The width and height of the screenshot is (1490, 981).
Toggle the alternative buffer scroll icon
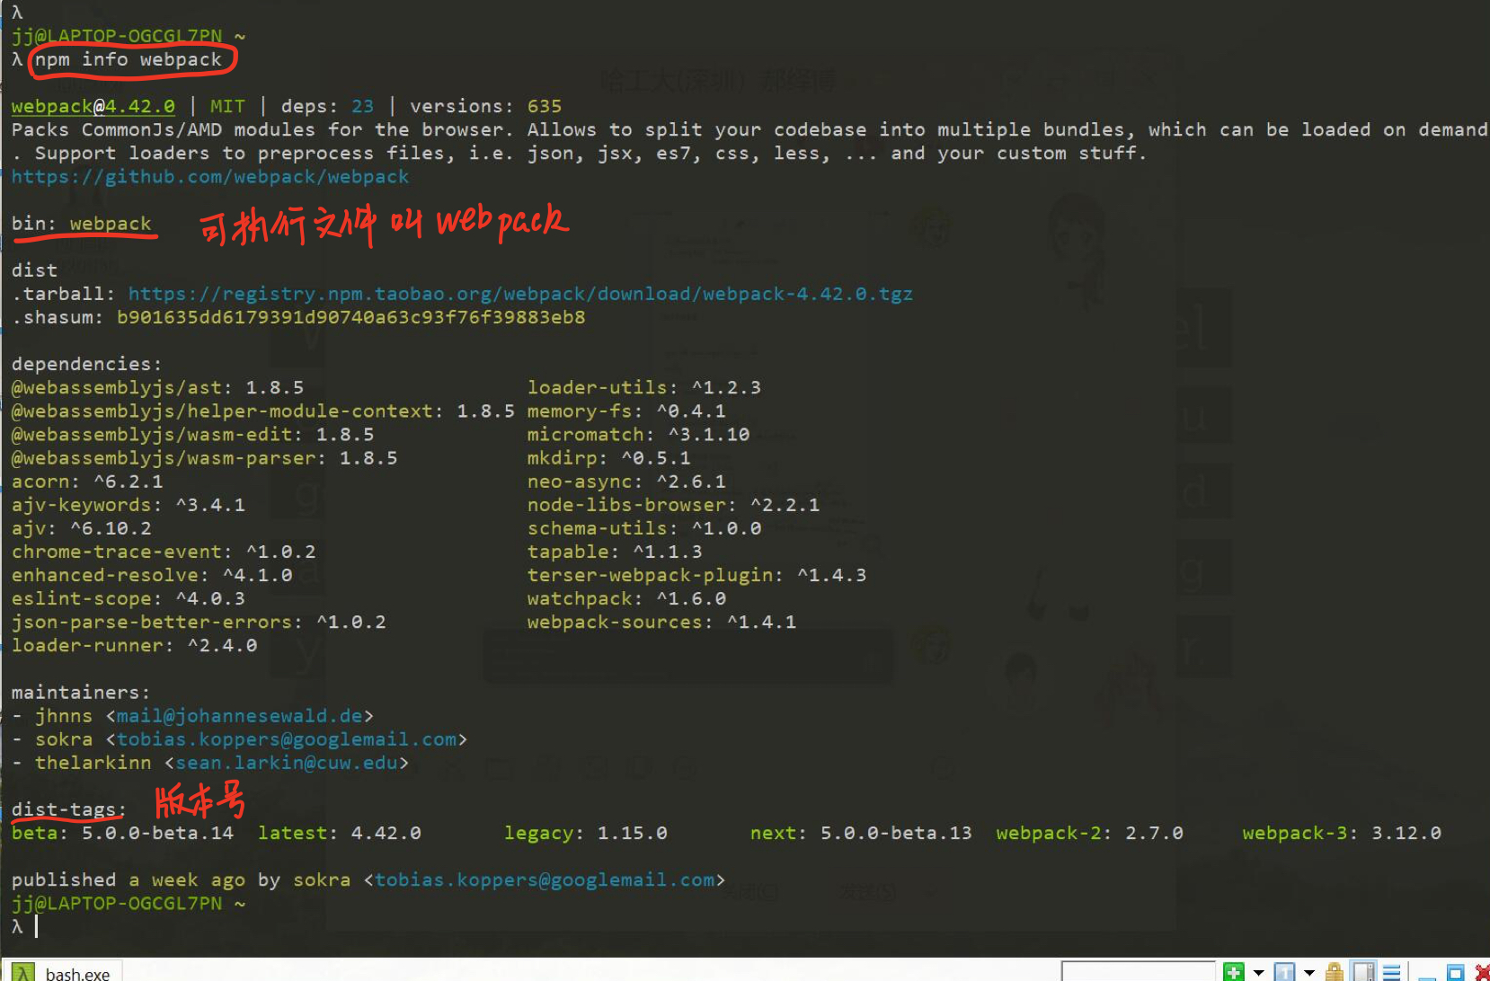[1363, 972]
